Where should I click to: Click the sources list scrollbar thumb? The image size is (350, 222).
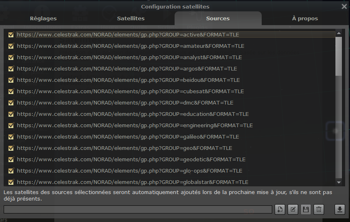[x=339, y=56]
